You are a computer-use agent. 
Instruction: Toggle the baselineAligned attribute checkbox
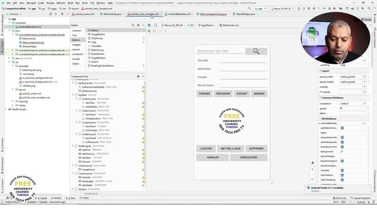click(x=342, y=161)
